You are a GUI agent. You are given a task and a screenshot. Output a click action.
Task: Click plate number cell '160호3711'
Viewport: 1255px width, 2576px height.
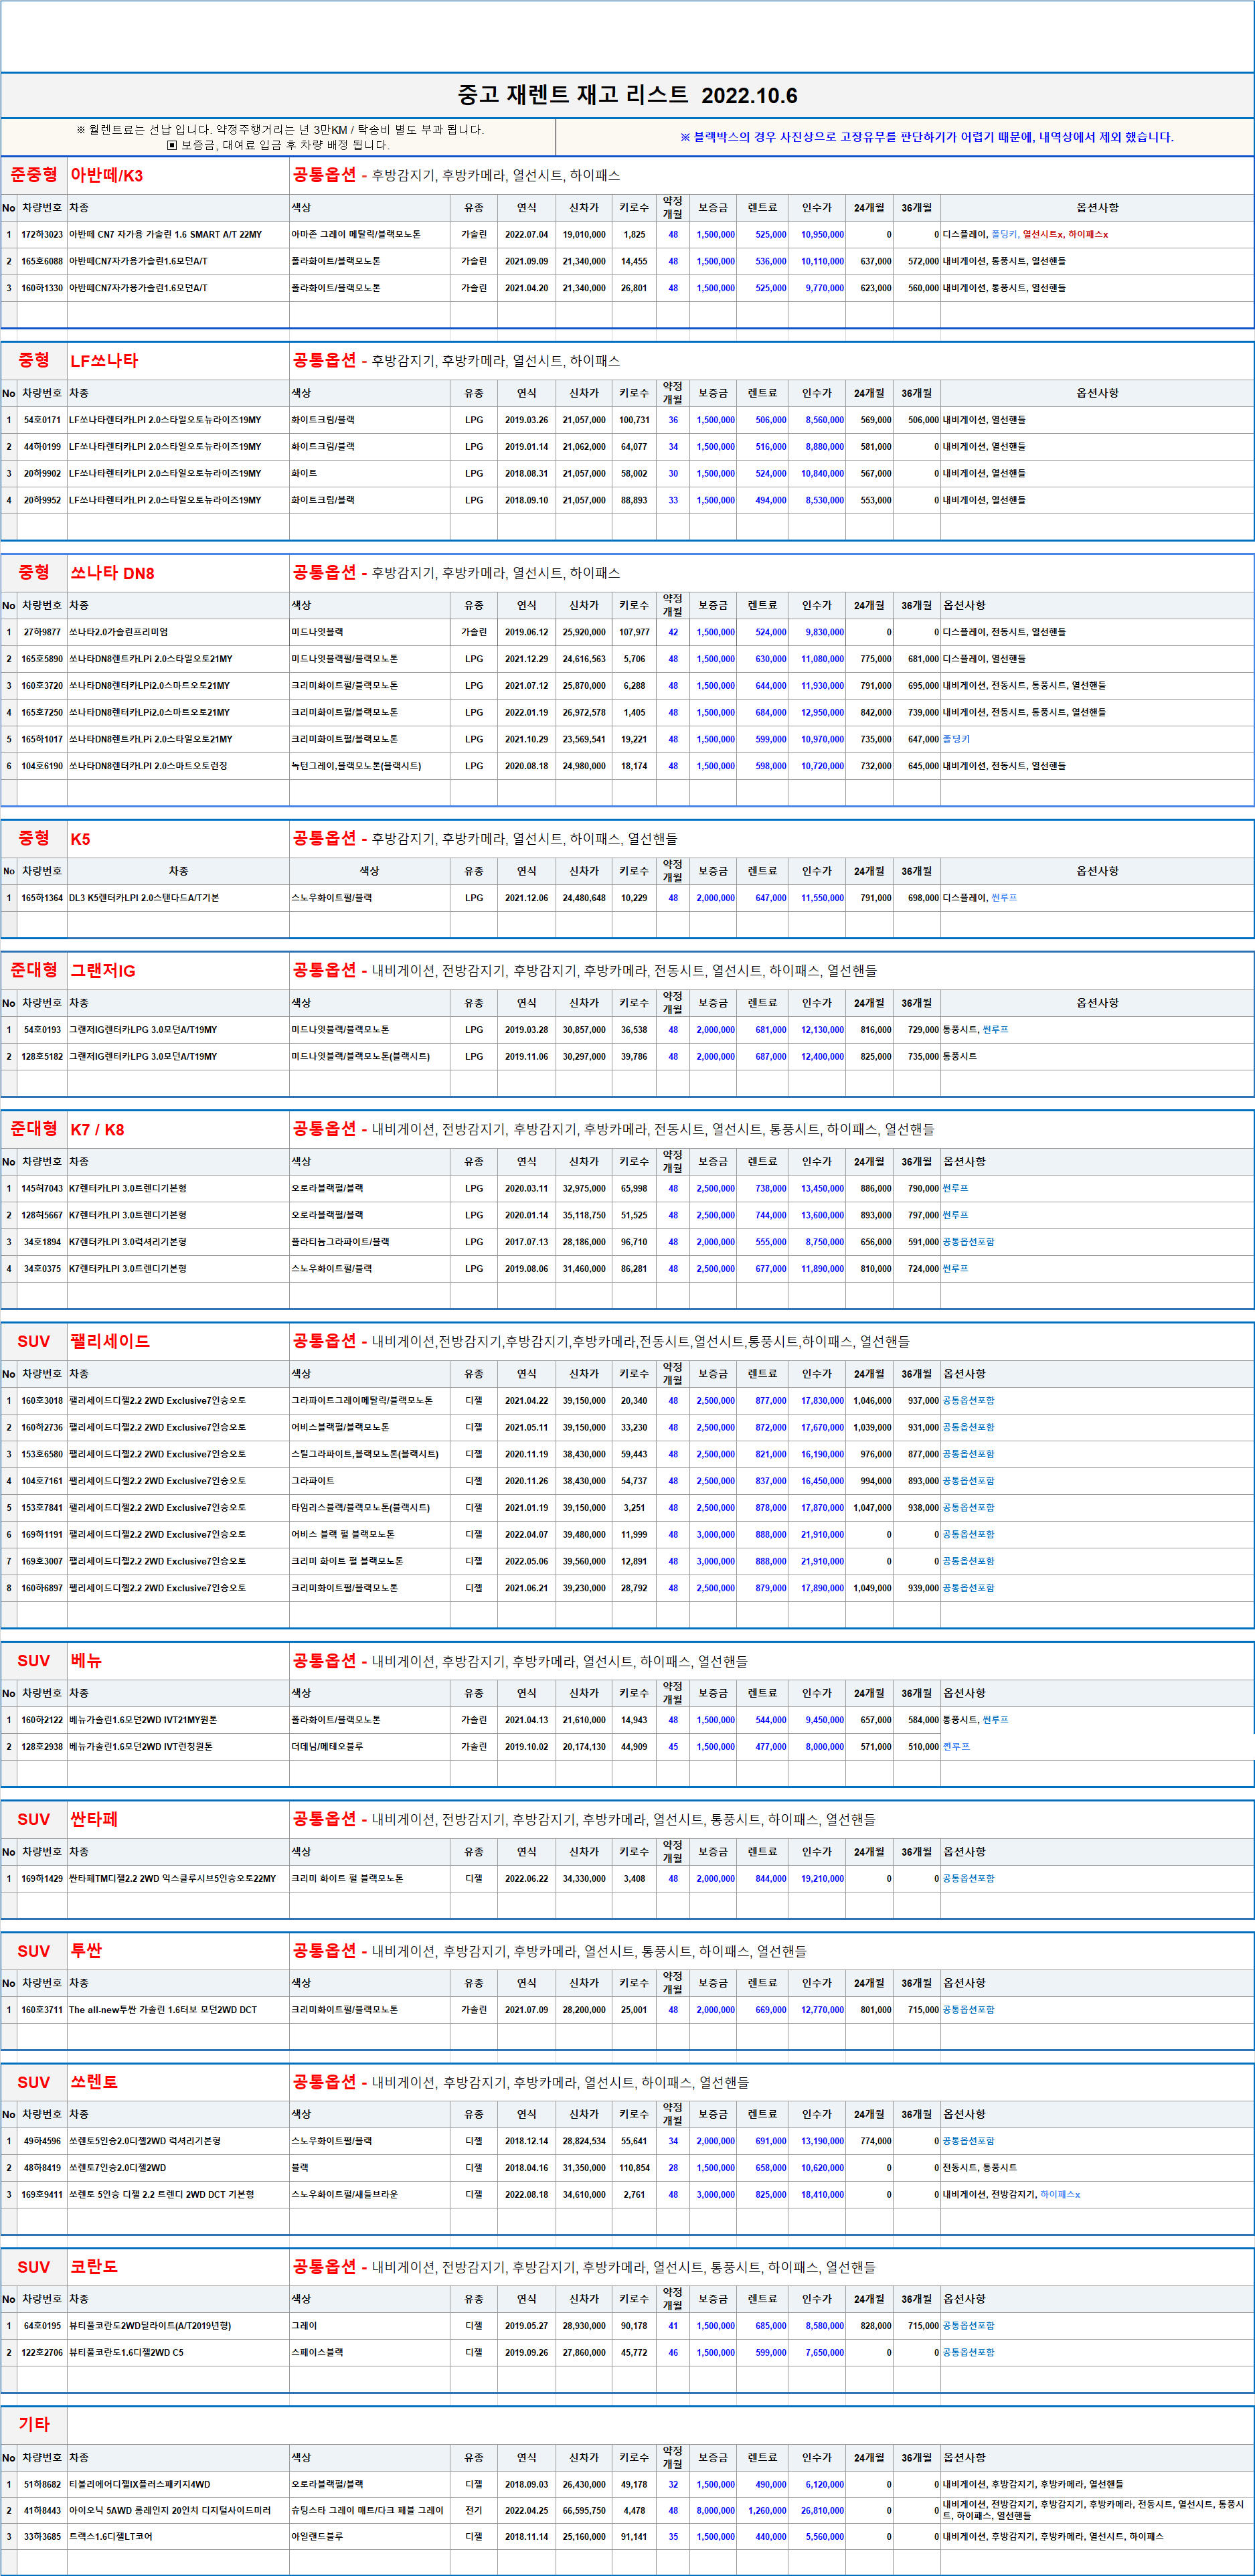tap(42, 2009)
